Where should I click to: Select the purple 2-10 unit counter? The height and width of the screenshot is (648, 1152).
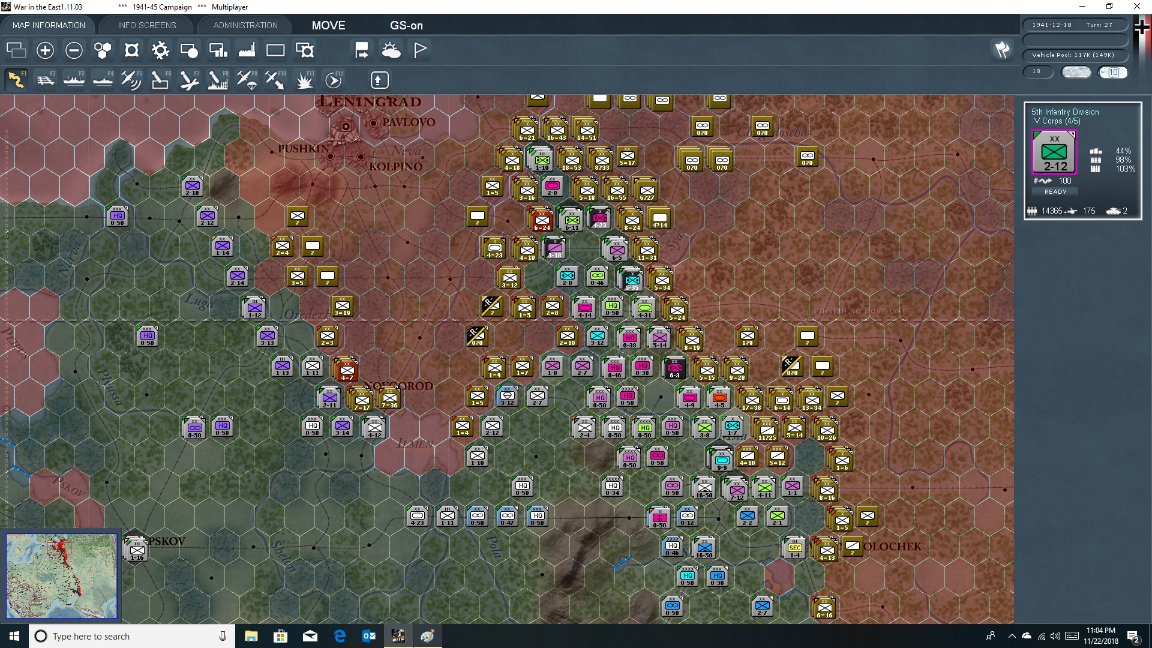pyautogui.click(x=192, y=187)
